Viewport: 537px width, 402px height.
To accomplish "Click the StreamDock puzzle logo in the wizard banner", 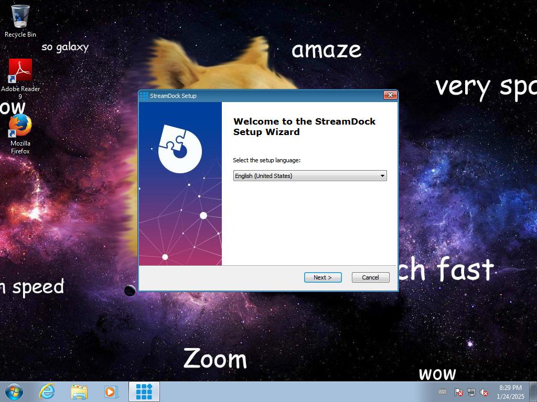I will coord(180,149).
